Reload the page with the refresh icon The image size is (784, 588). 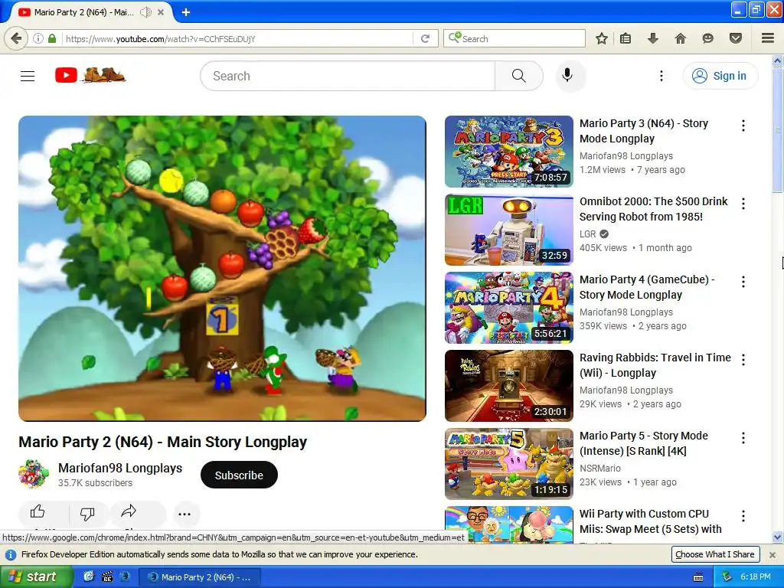coord(426,38)
